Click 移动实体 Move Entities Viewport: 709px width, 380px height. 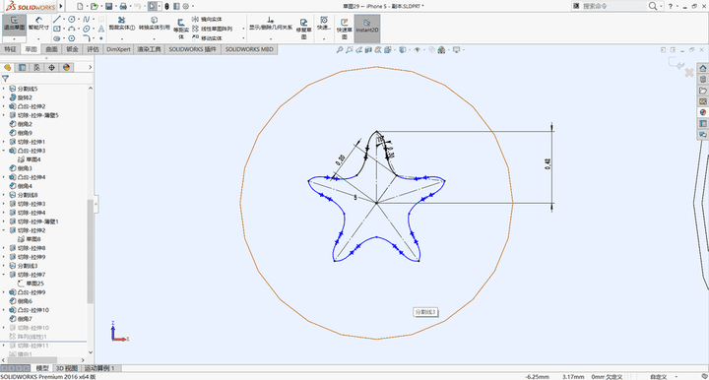coord(207,38)
